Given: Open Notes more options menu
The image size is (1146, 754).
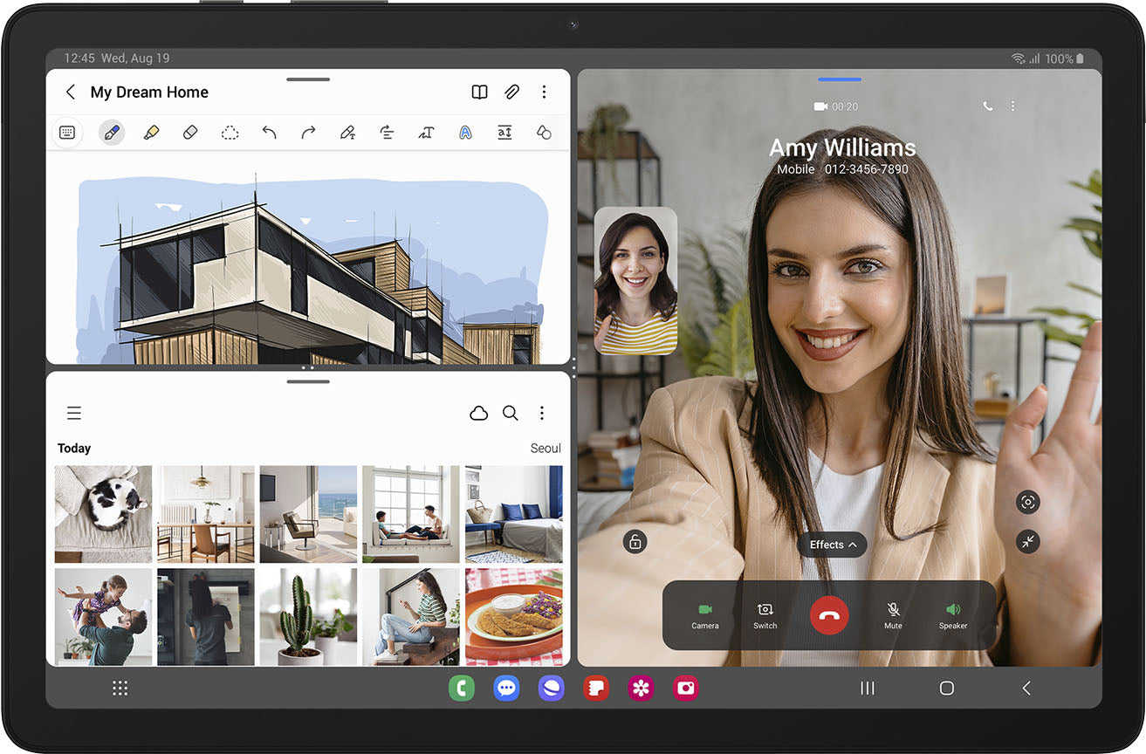Looking at the screenshot, I should tap(544, 92).
